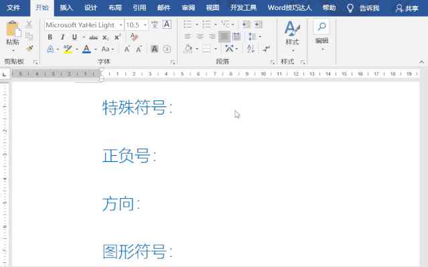Open styles pane launcher
Screen dimensions: 428x267
tap(303, 62)
